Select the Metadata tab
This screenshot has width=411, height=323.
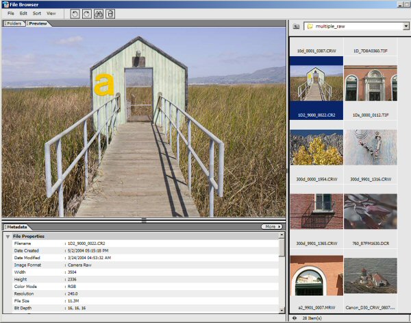(x=16, y=227)
